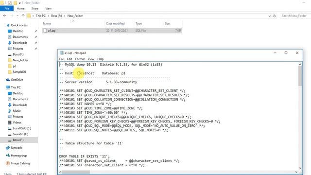This screenshot has height=175, width=311.
Task: Click the Explorer forward arrow
Action: [12, 16]
